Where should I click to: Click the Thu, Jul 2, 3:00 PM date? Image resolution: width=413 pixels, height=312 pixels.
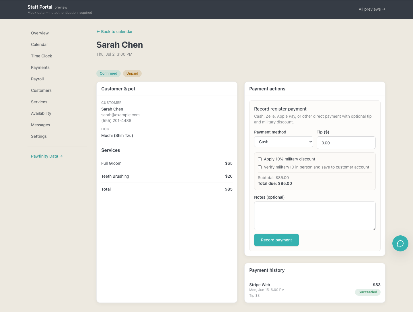point(114,54)
